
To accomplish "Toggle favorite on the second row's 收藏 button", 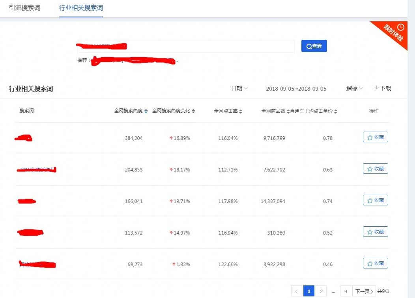I will click(375, 168).
